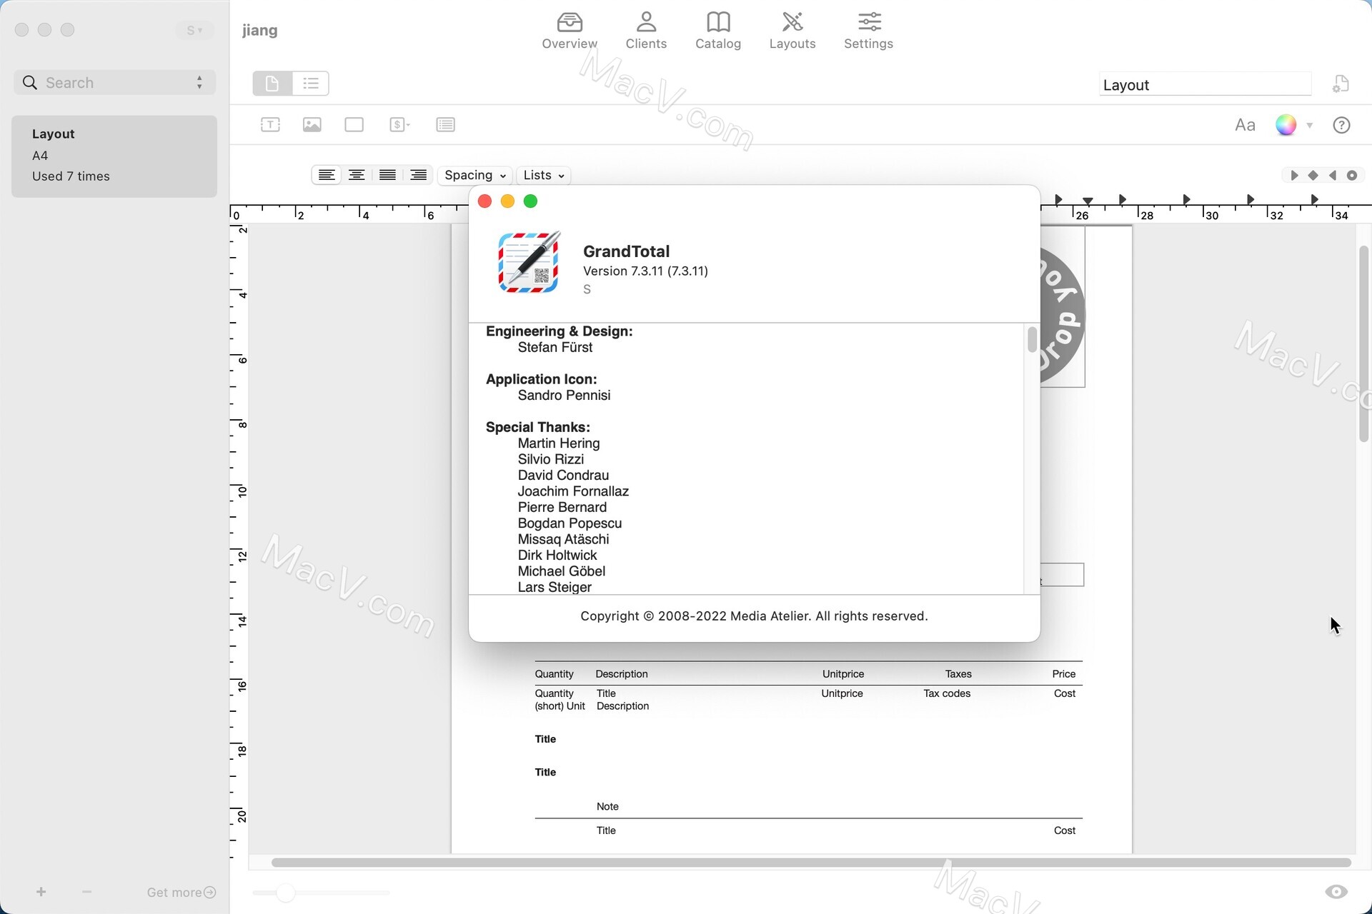Open the help question mark
Viewport: 1372px width, 914px height.
1341,125
